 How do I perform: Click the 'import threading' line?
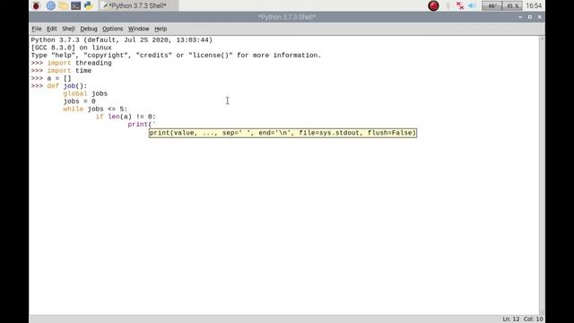coord(80,63)
